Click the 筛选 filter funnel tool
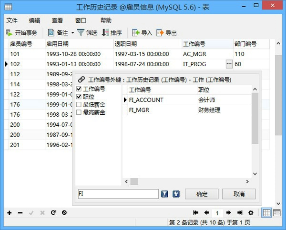This screenshot has width=286, height=230. (x=87, y=33)
